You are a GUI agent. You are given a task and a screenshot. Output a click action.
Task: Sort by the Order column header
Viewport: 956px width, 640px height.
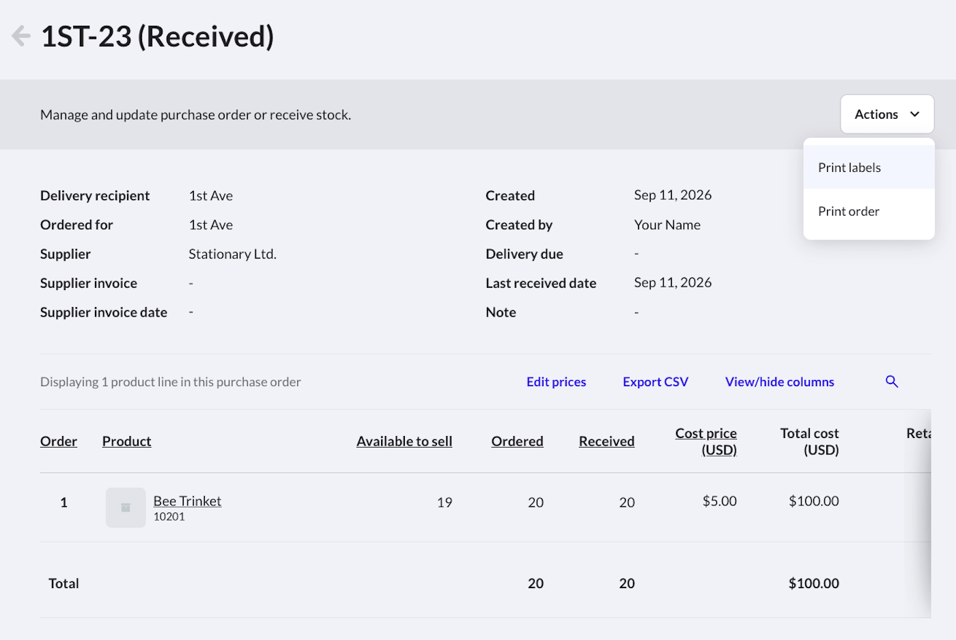(59, 441)
